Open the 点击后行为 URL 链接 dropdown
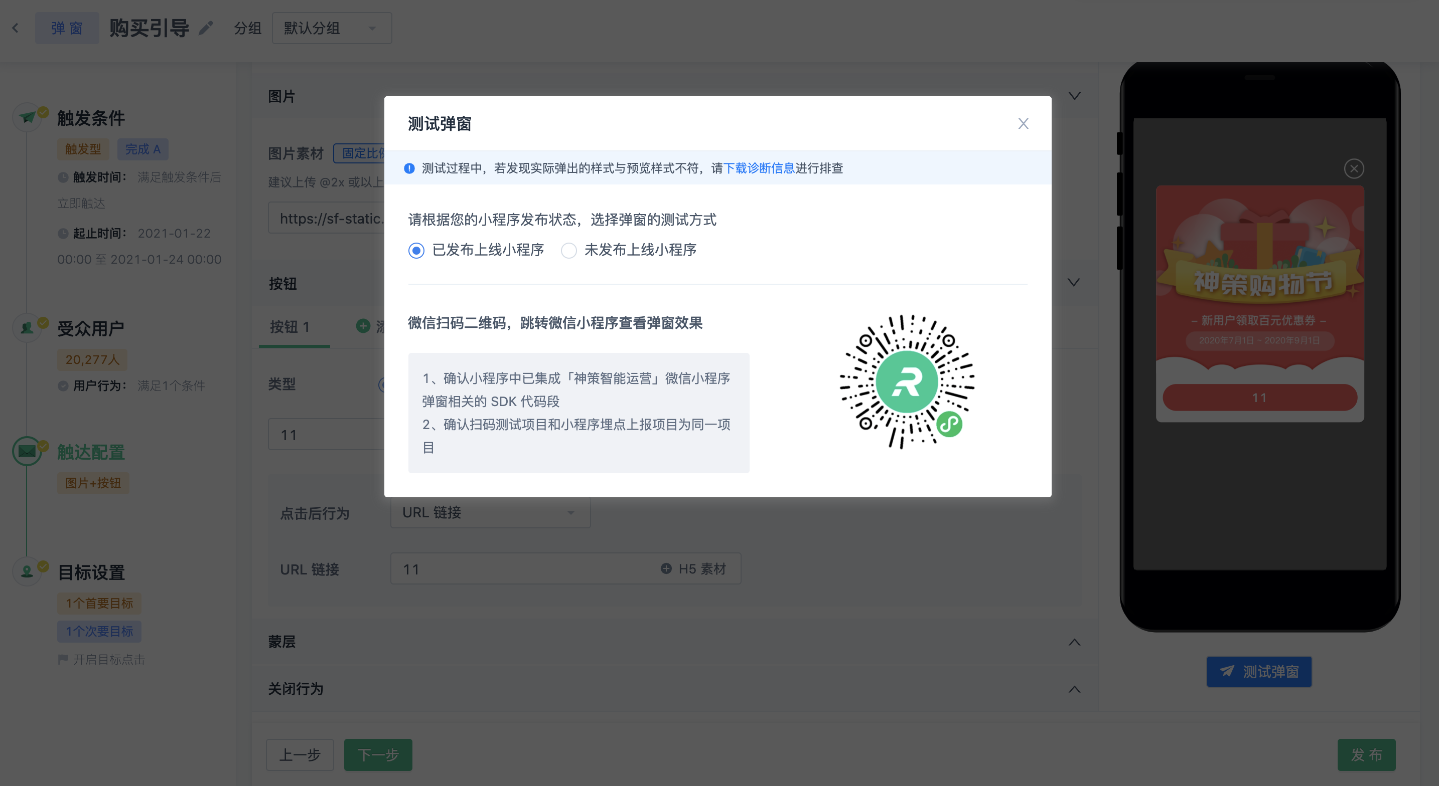Image resolution: width=1439 pixels, height=786 pixels. point(490,512)
